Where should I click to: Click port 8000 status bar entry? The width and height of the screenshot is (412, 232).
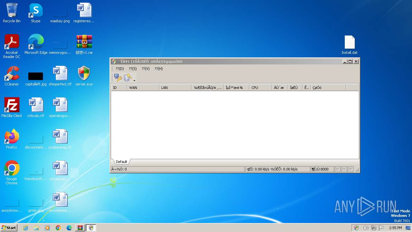[322, 169]
